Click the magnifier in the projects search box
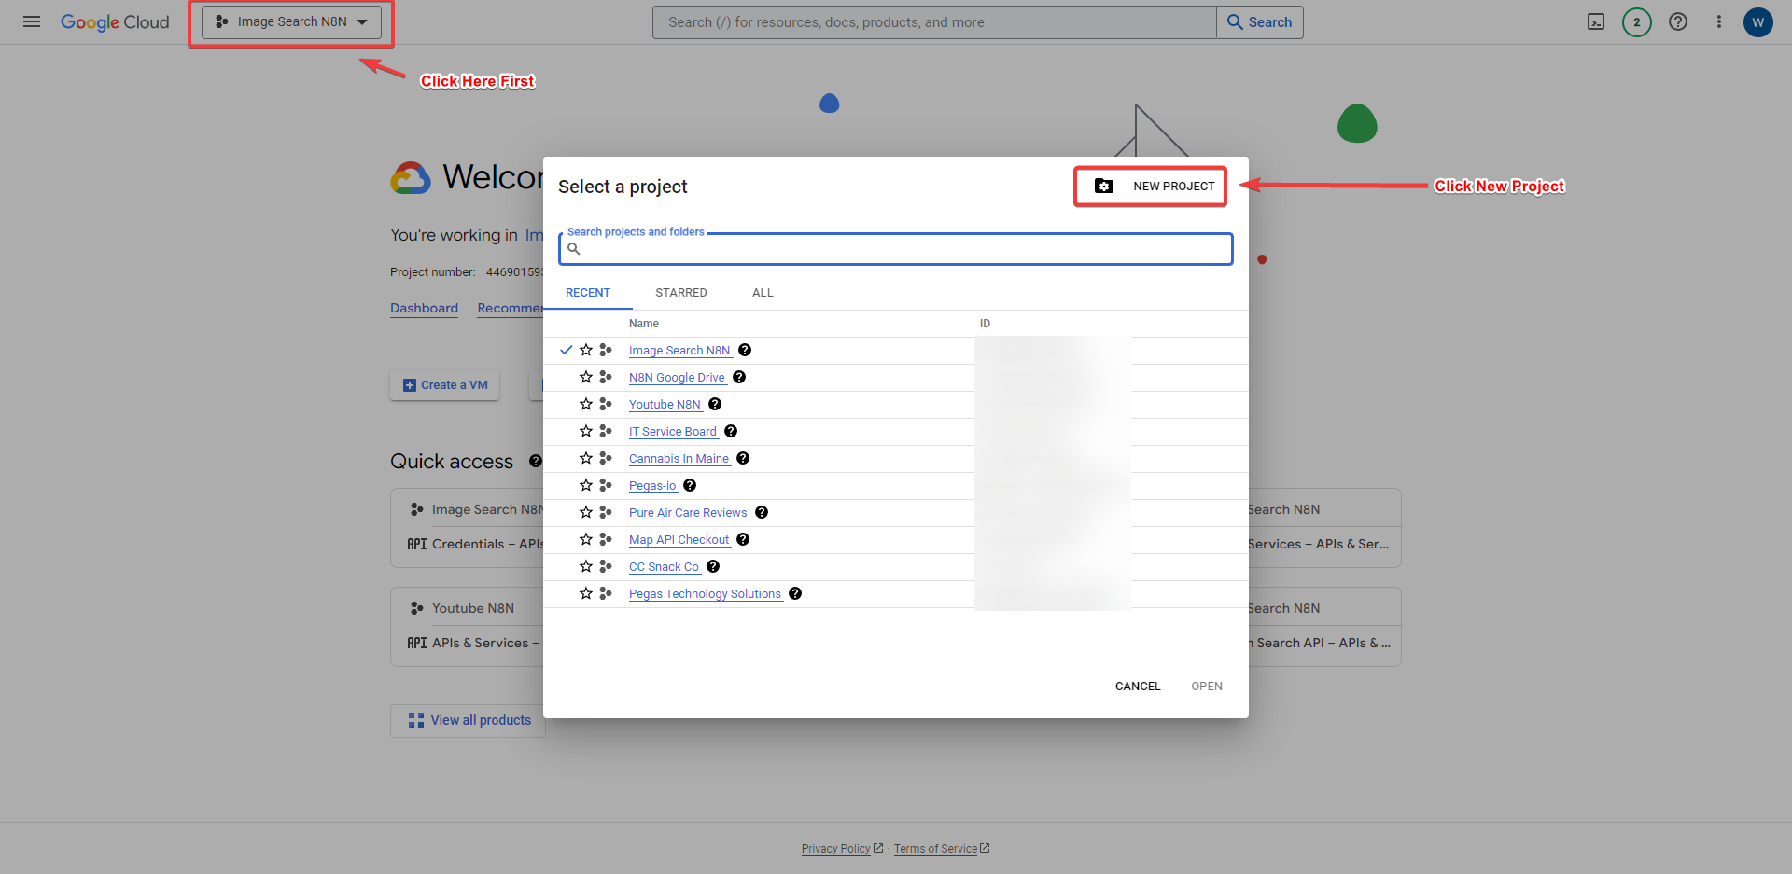 point(574,249)
